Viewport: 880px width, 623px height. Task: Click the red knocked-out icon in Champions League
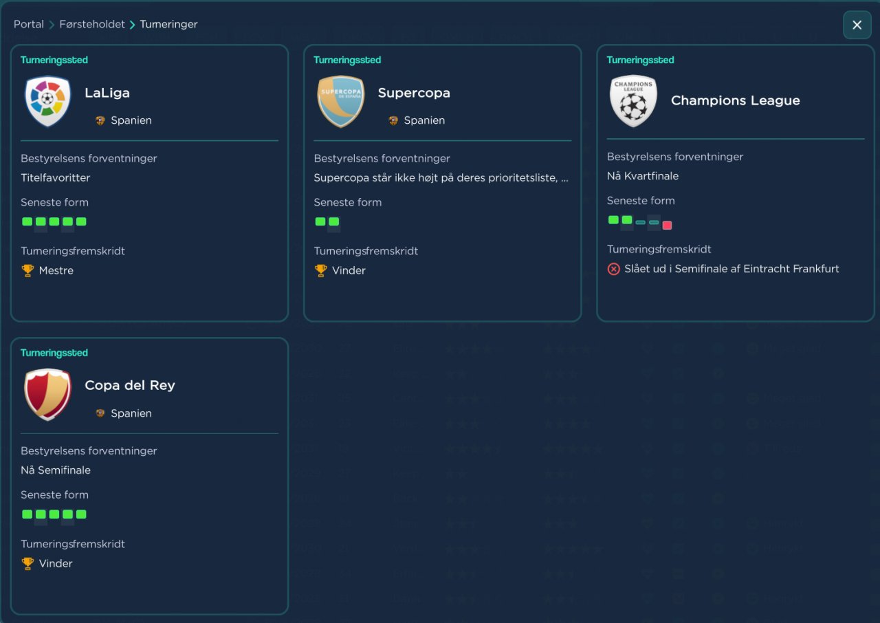(x=614, y=269)
